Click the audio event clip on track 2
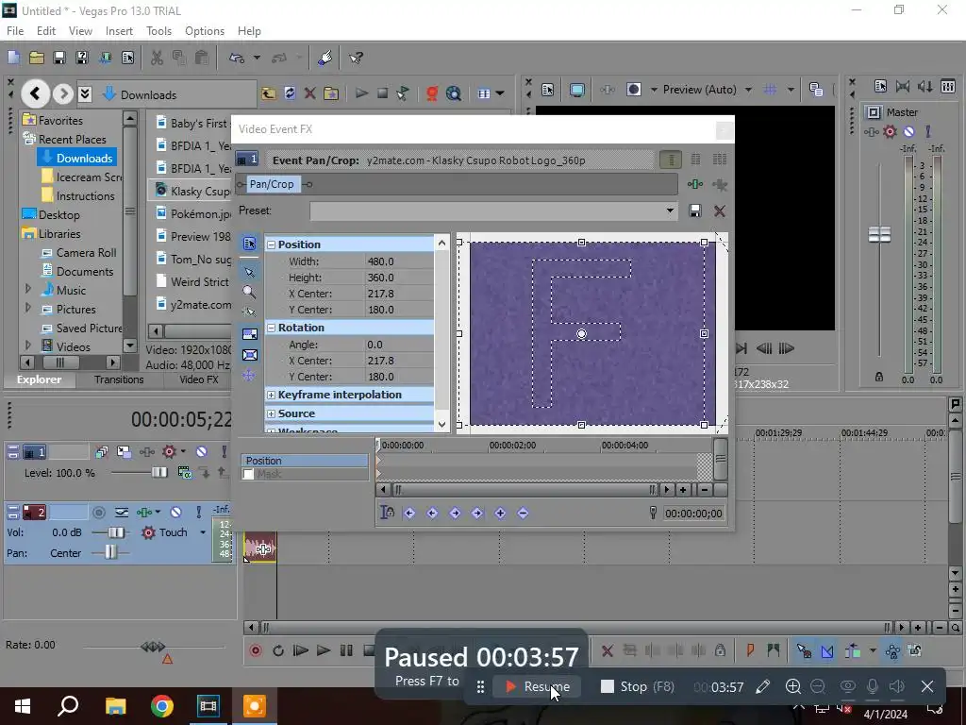The width and height of the screenshot is (966, 725). [260, 548]
